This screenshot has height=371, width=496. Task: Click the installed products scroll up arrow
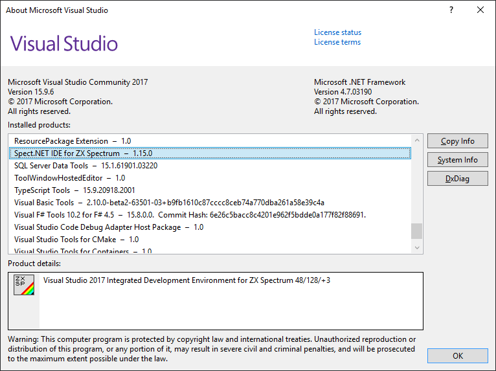tap(417, 140)
